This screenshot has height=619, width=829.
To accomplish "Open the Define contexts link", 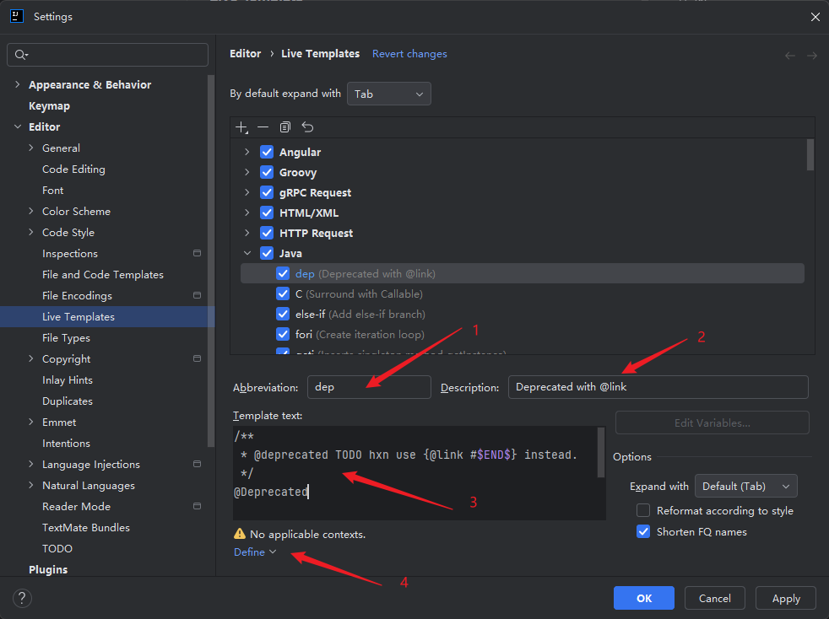I will [x=255, y=552].
